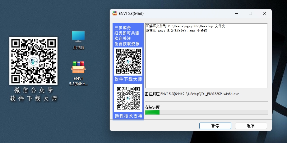
Task: Click the ENVI 5.3(64bit) window title
Action: 131,14
